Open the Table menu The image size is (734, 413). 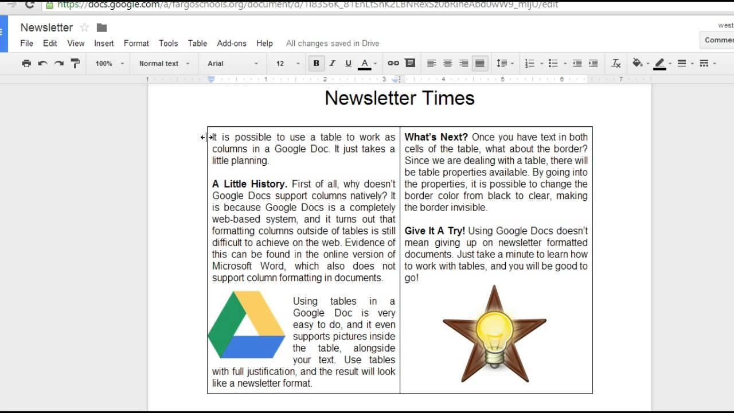(197, 43)
